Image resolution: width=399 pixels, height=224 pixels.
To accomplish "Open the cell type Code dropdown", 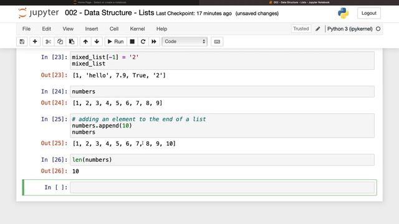I will click(185, 42).
